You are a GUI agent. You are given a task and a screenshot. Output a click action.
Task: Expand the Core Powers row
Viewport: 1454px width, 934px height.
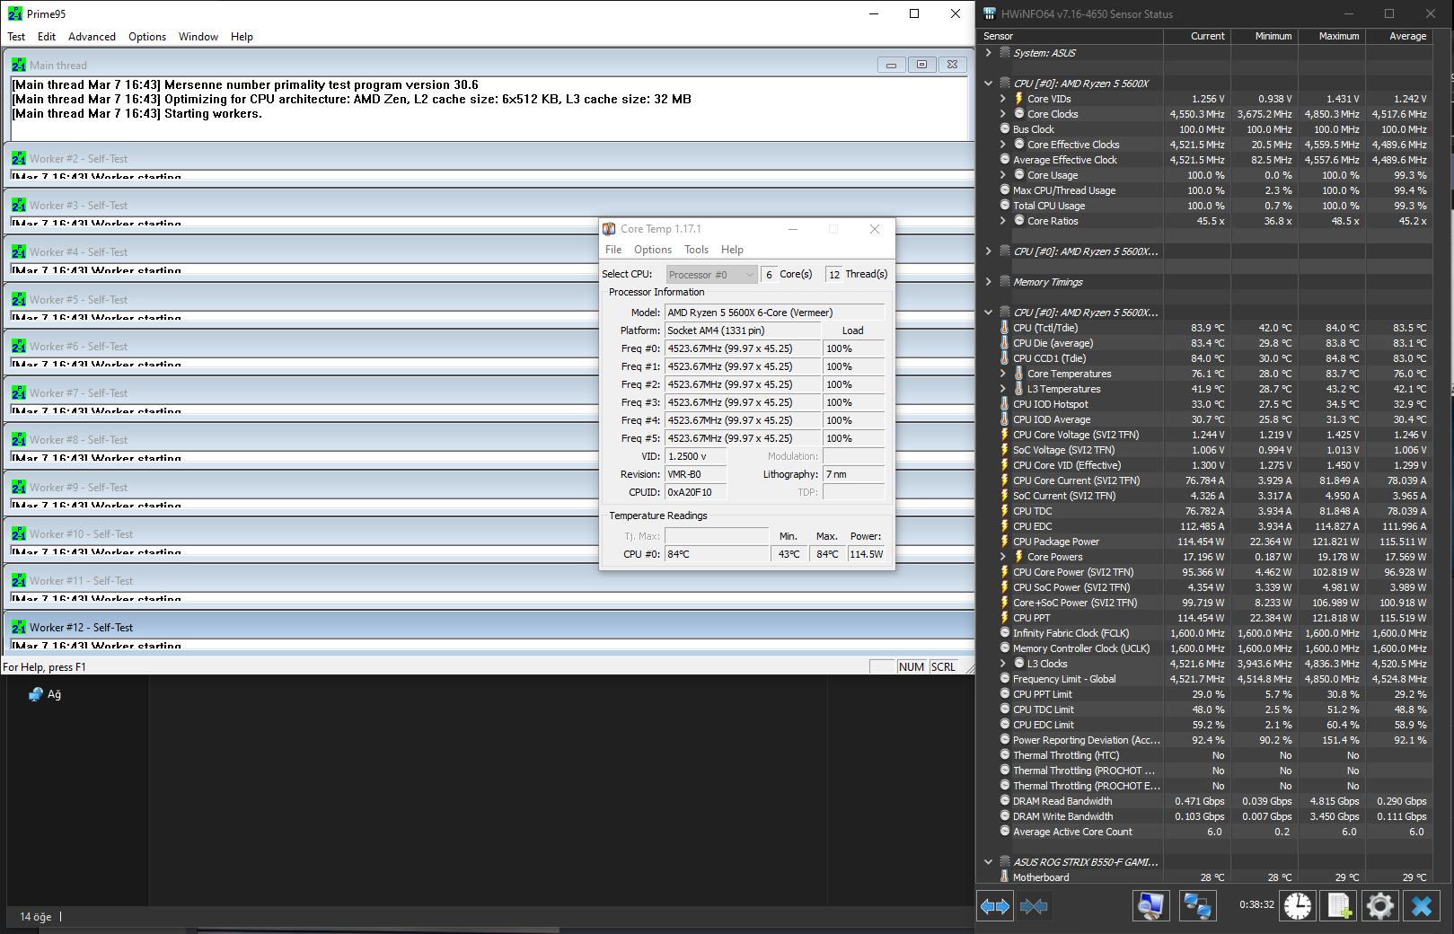coord(1003,557)
